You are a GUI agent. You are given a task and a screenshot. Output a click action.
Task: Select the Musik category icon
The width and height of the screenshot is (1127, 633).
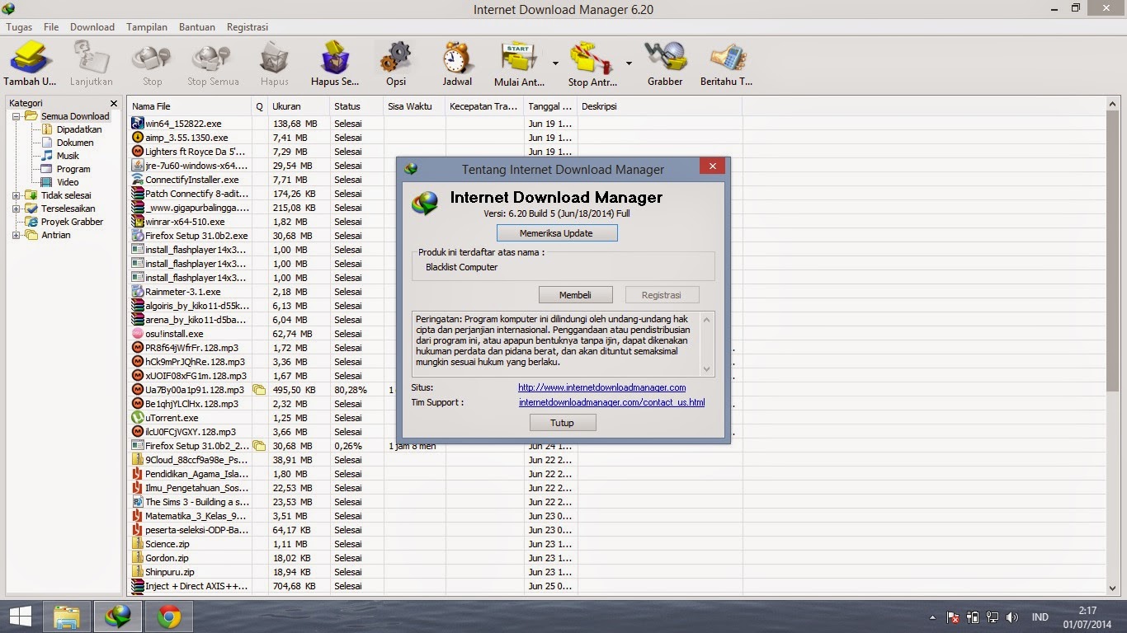pyautogui.click(x=47, y=156)
